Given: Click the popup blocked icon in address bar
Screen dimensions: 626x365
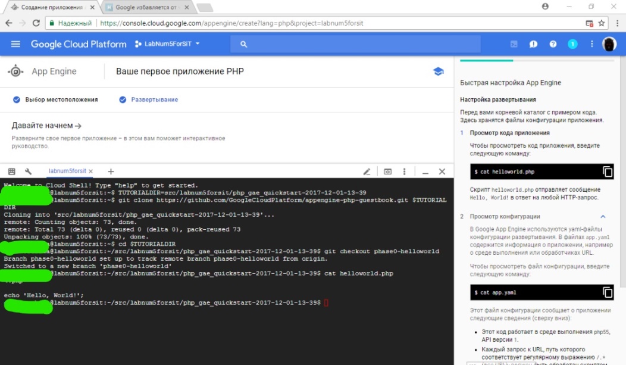Looking at the screenshot, I should click(x=589, y=23).
